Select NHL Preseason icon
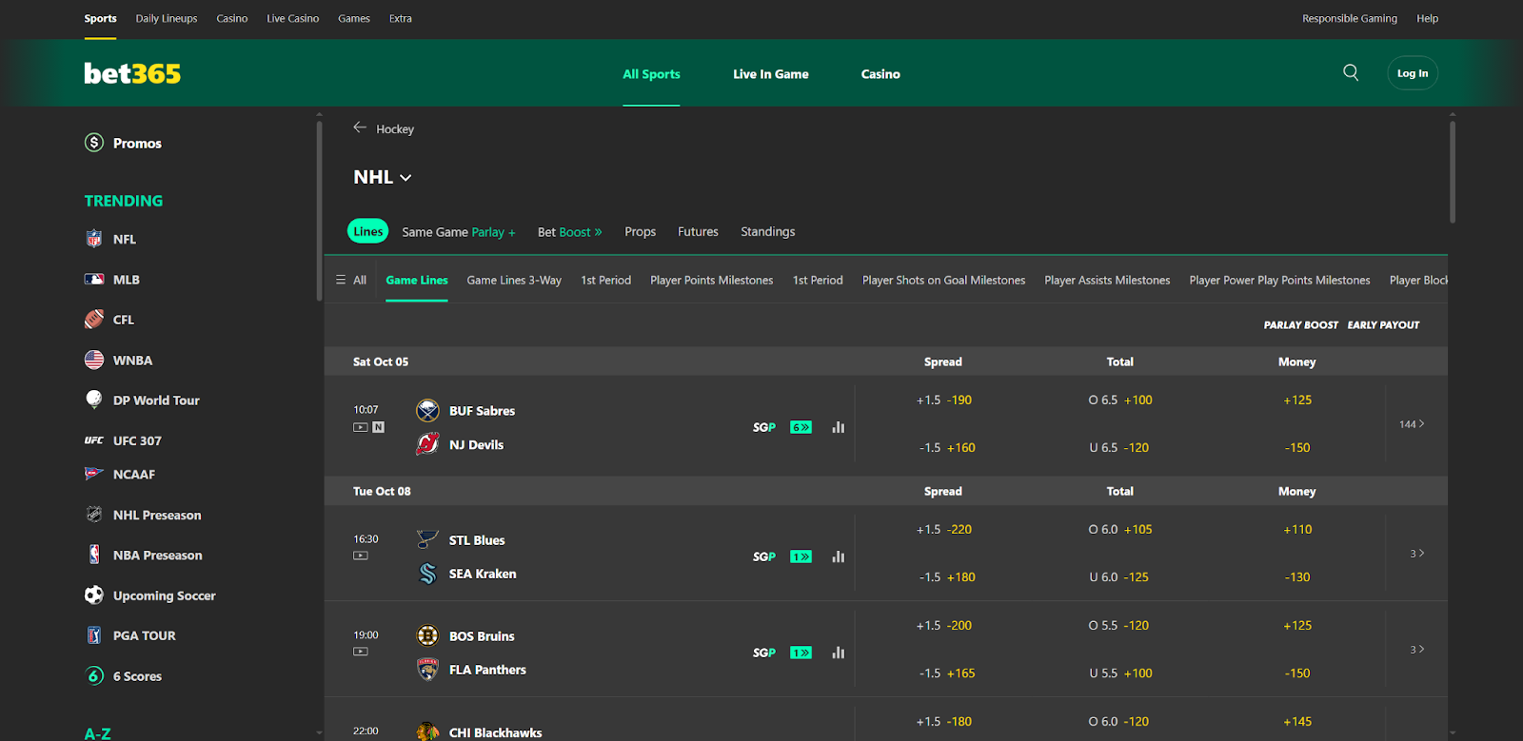This screenshot has width=1523, height=741. [93, 515]
